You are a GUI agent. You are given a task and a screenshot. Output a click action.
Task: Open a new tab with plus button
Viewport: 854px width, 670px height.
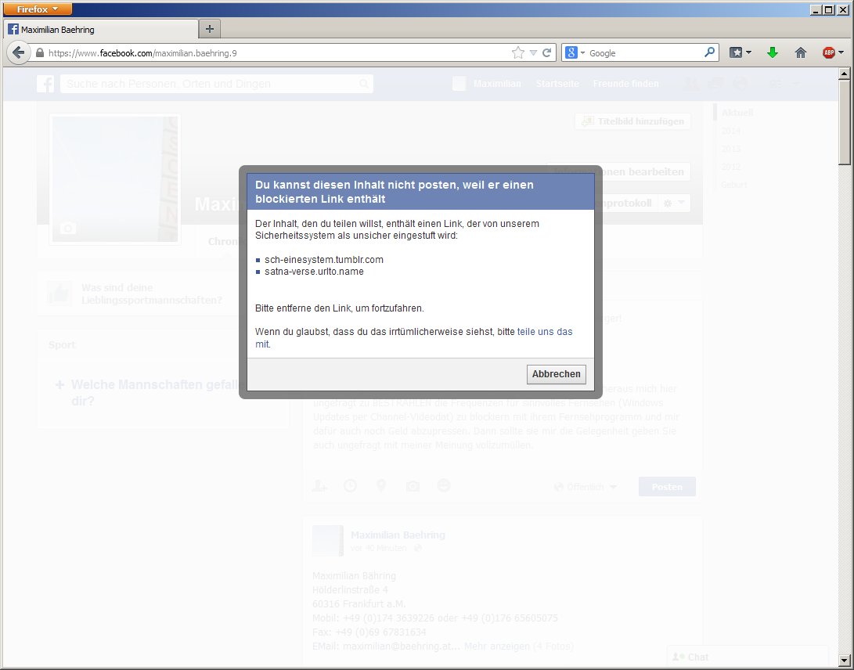click(210, 29)
